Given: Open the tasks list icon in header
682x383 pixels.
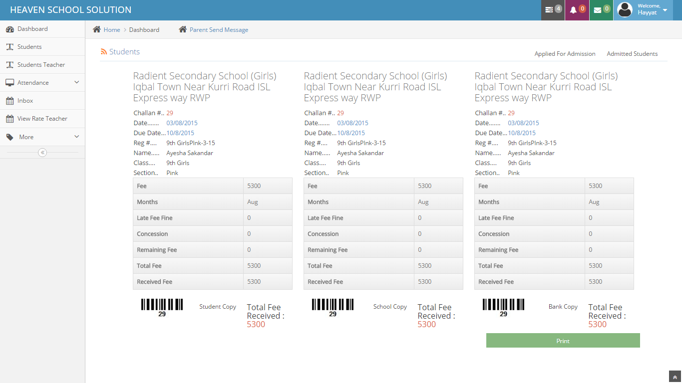Looking at the screenshot, I should click(x=549, y=10).
